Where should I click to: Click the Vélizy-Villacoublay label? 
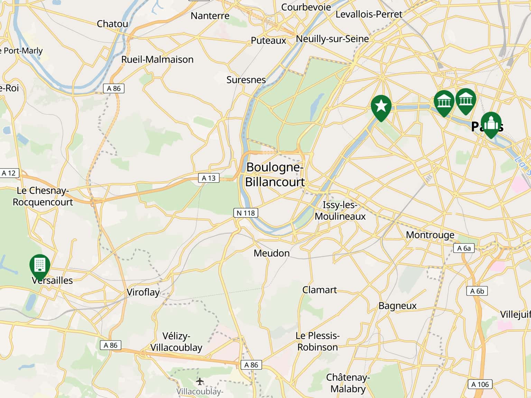click(x=176, y=342)
